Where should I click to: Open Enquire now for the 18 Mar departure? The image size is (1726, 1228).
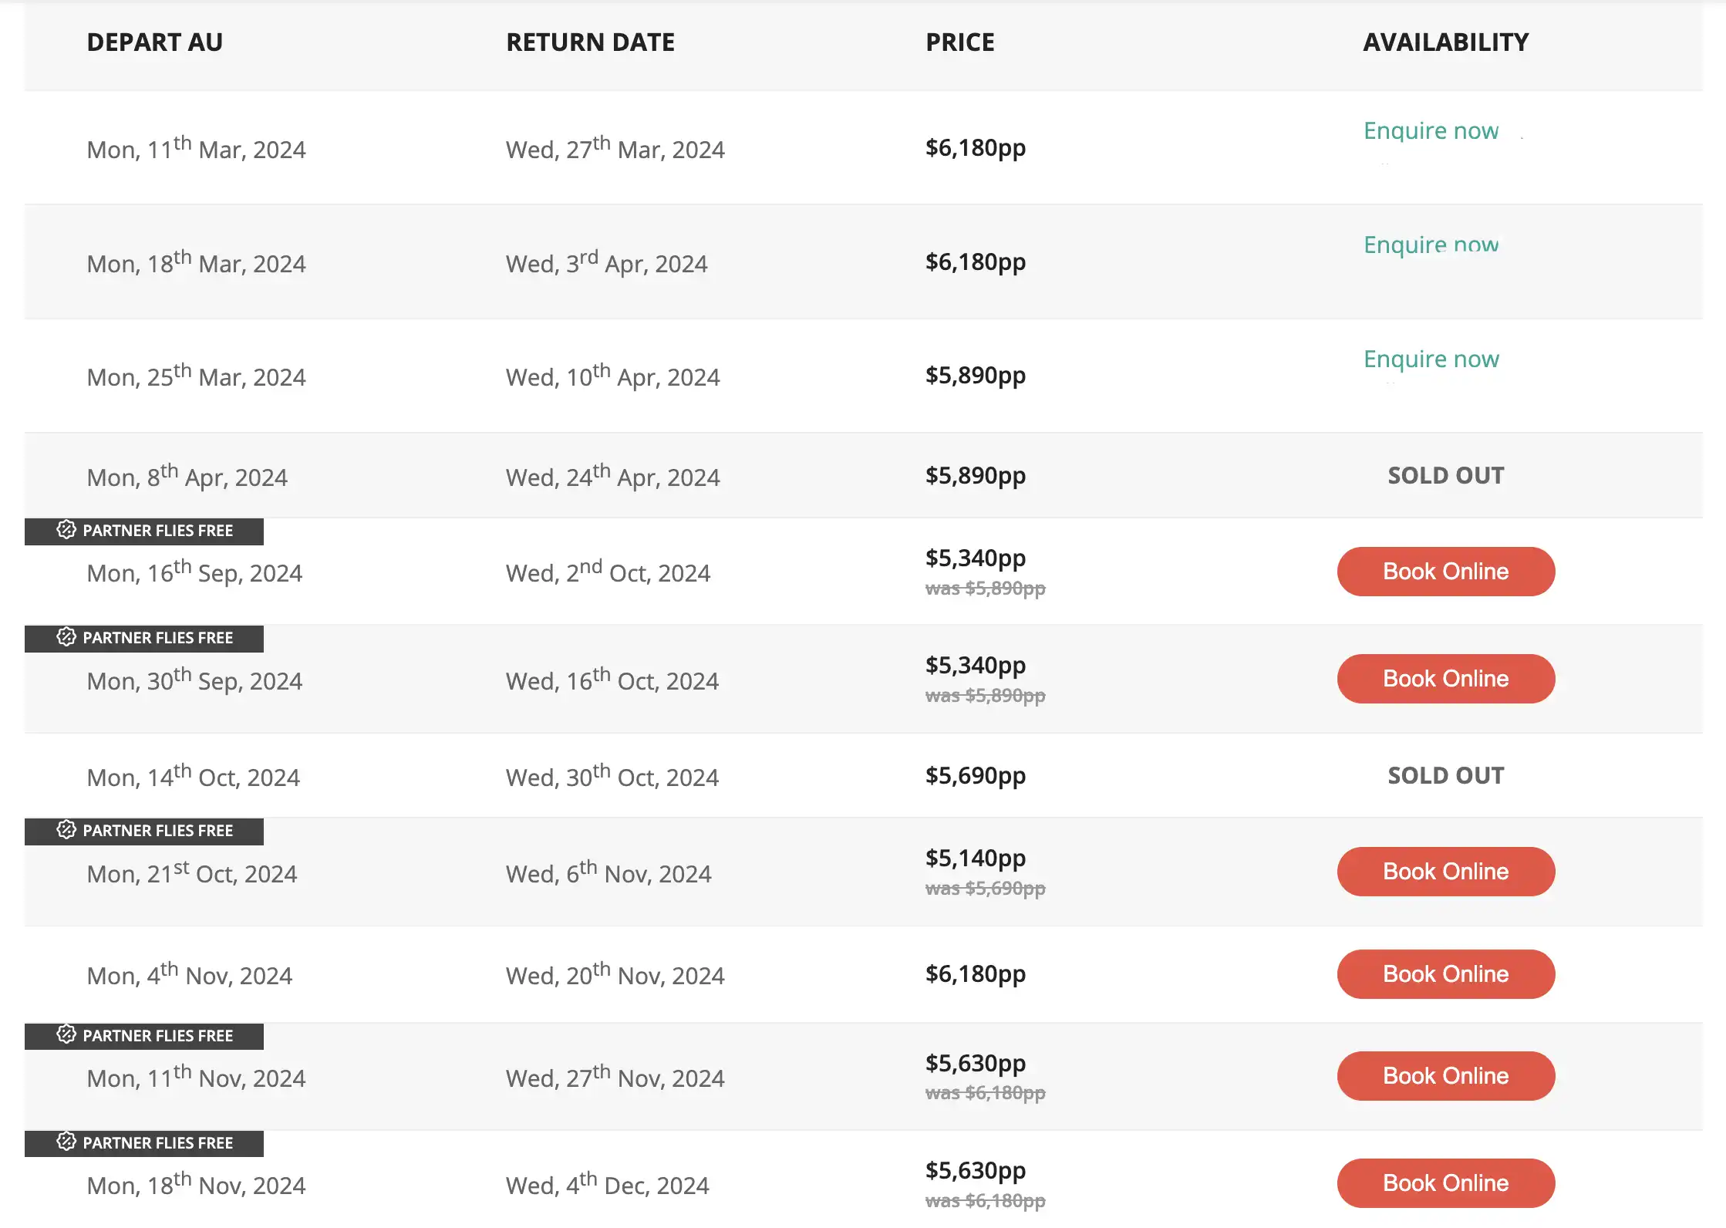point(1431,245)
